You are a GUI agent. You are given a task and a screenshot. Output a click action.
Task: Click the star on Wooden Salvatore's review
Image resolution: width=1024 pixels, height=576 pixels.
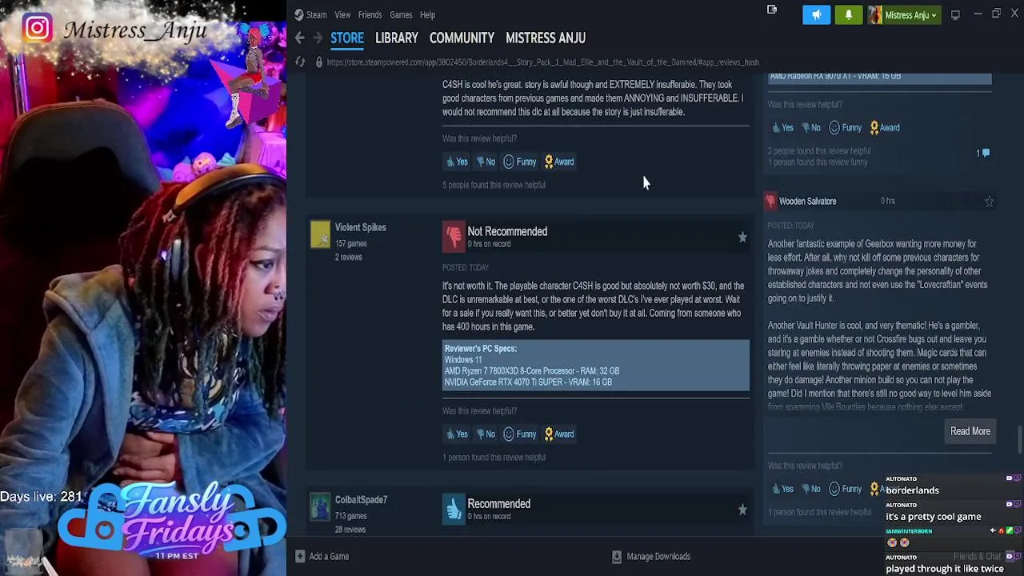[989, 202]
